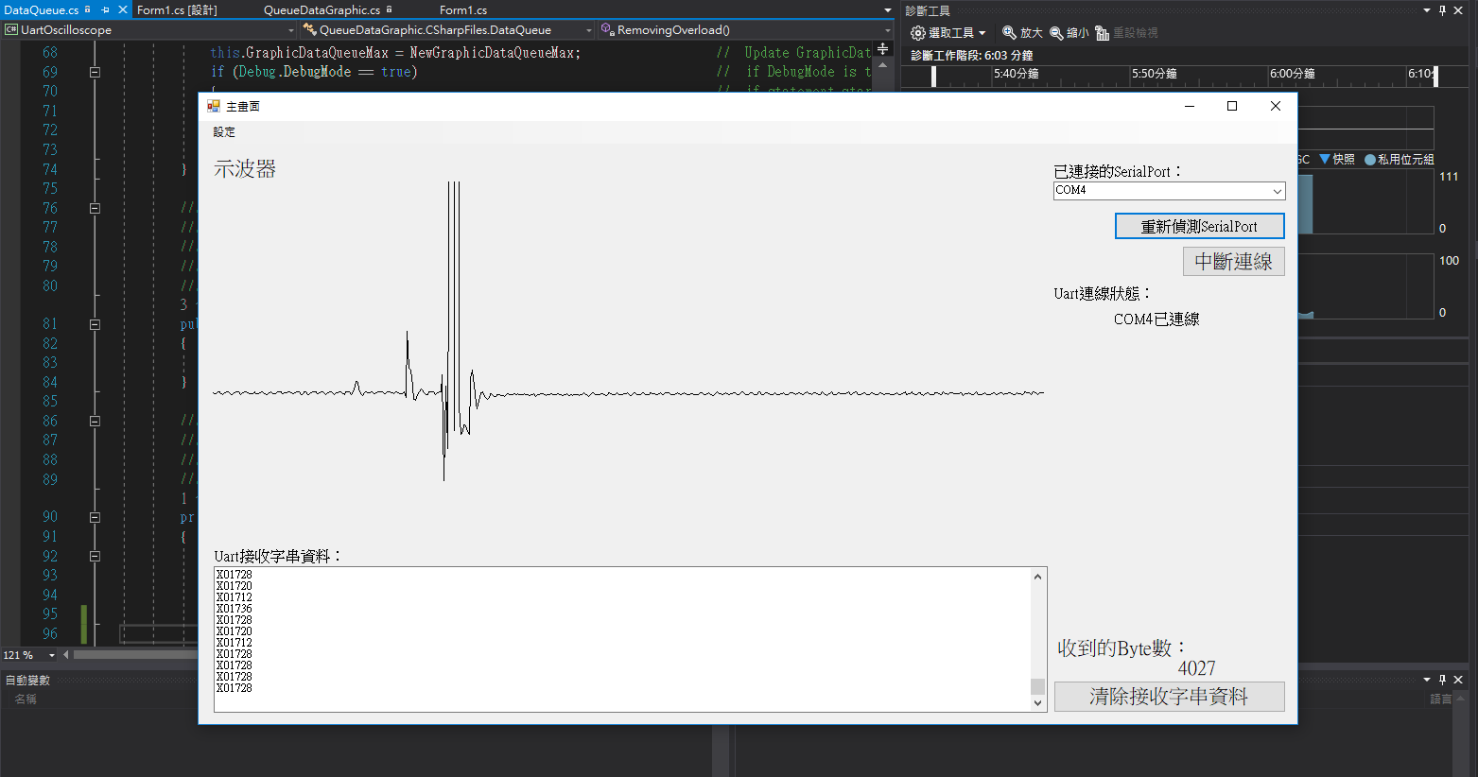Switch to the Form1.cs [設計] tab
The height and width of the screenshot is (777, 1478).
point(177,9)
